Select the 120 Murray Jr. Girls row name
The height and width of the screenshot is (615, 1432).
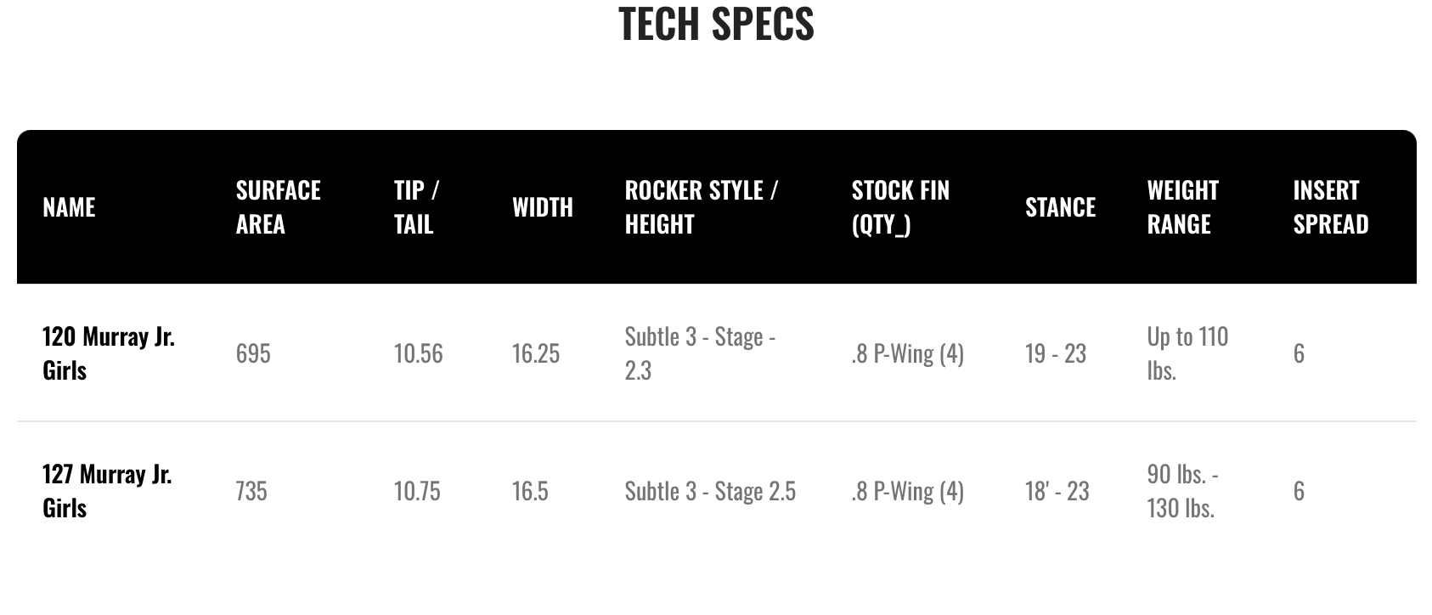(x=109, y=353)
